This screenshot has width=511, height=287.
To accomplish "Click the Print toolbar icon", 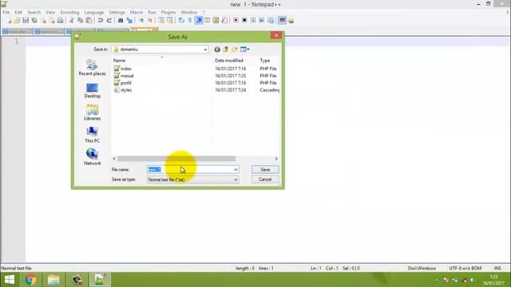I will click(x=61, y=21).
